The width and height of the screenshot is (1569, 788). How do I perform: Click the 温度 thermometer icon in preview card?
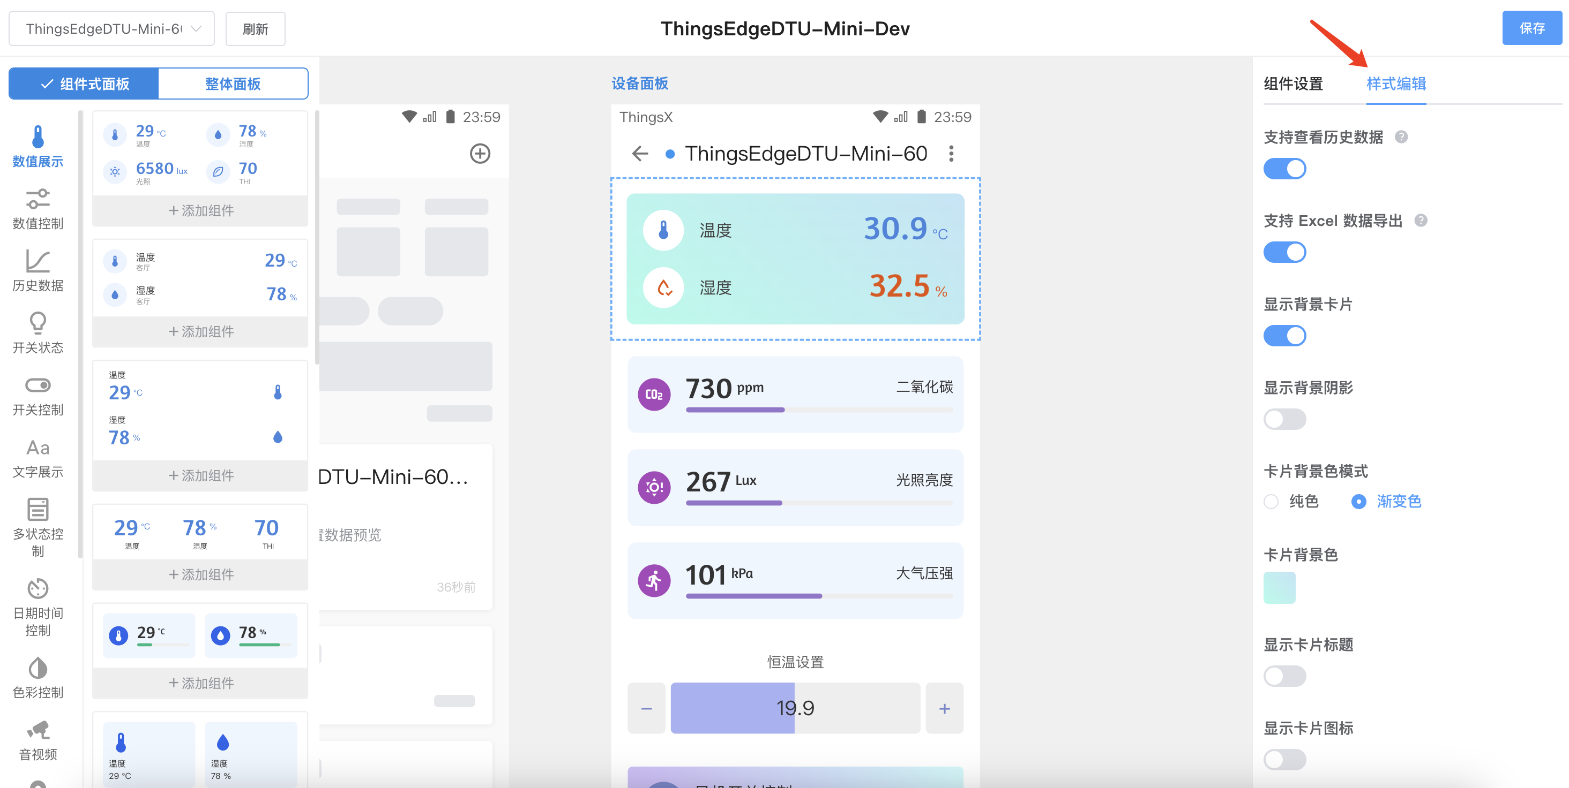click(663, 231)
